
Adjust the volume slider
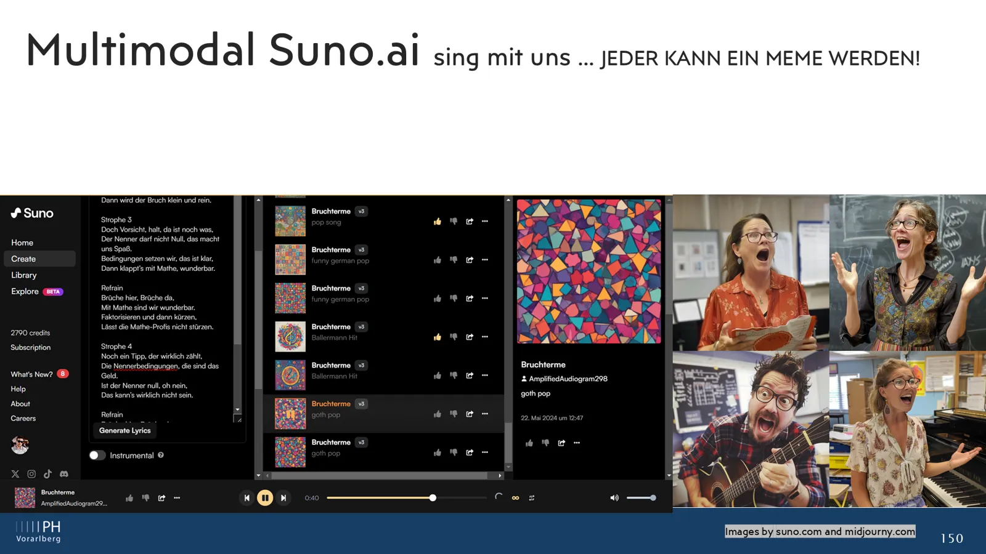pyautogui.click(x=641, y=497)
